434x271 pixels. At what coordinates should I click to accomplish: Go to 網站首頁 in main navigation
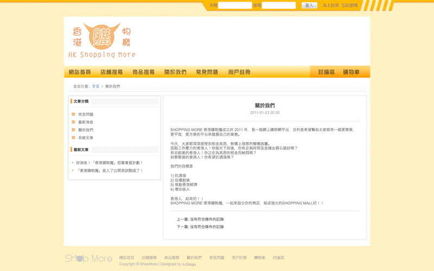pyautogui.click(x=80, y=72)
